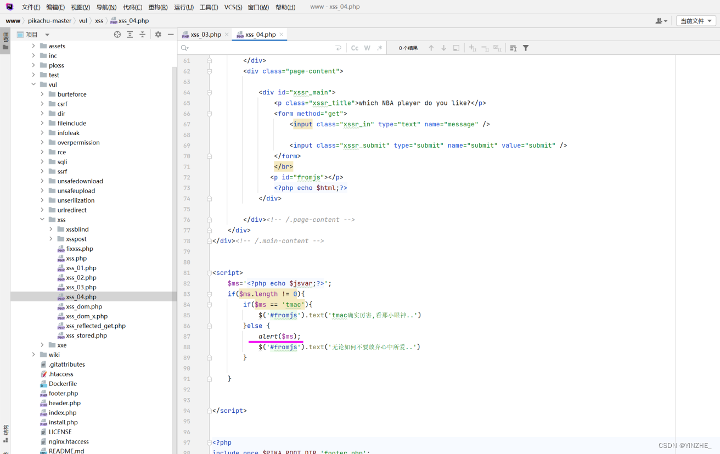Click vul breadcrumb in navigation bar
This screenshot has width=720, height=454.
click(83, 21)
